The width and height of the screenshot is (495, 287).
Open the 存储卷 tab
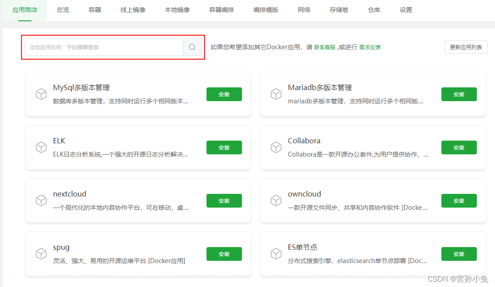[x=339, y=10]
